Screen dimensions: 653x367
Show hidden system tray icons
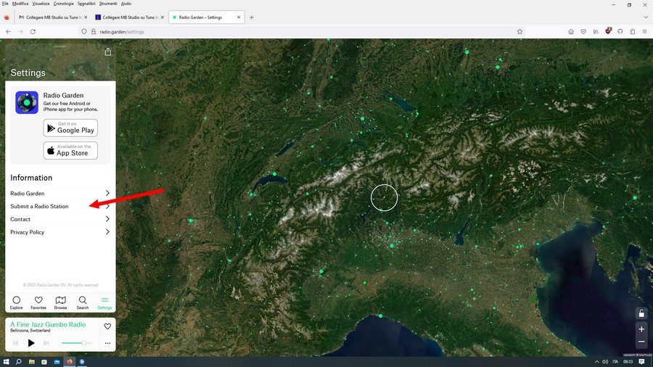point(596,362)
